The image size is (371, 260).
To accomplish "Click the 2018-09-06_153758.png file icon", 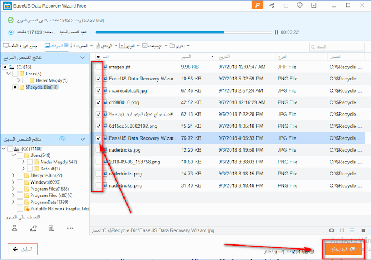I will click(106, 162).
